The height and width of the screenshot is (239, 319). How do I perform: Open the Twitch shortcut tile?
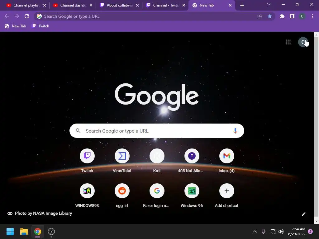pyautogui.click(x=87, y=156)
